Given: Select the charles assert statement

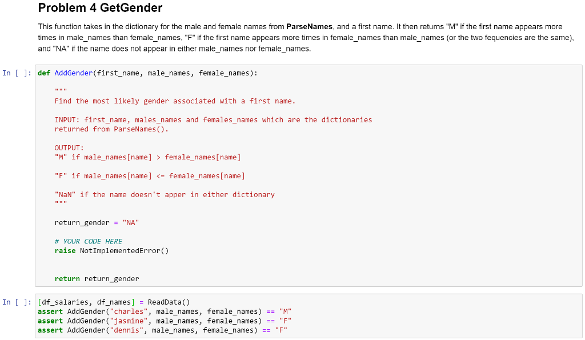Looking at the screenshot, I should coord(164,311).
